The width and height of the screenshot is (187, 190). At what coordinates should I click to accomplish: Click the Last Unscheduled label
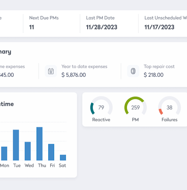pos(166,18)
